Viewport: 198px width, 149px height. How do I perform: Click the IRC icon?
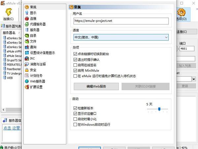pos(27,58)
